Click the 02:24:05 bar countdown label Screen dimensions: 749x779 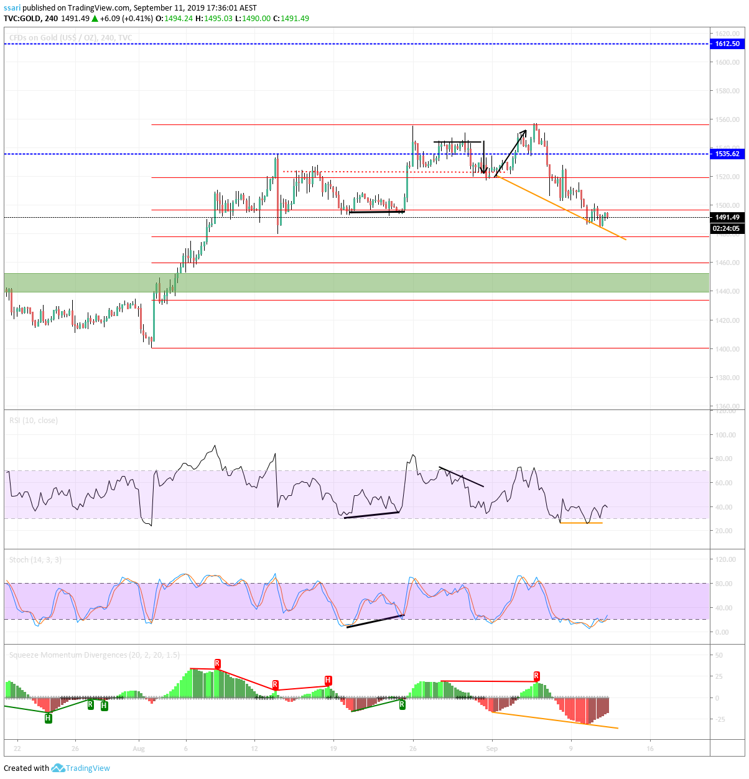point(727,228)
